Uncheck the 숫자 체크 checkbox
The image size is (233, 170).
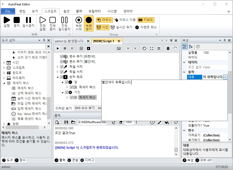pos(62,77)
